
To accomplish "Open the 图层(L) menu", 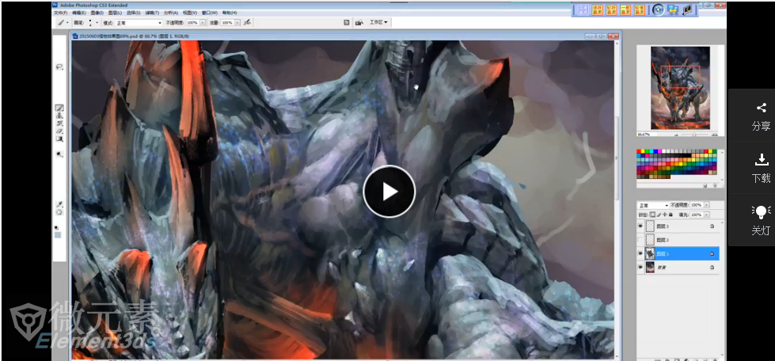I will [115, 13].
